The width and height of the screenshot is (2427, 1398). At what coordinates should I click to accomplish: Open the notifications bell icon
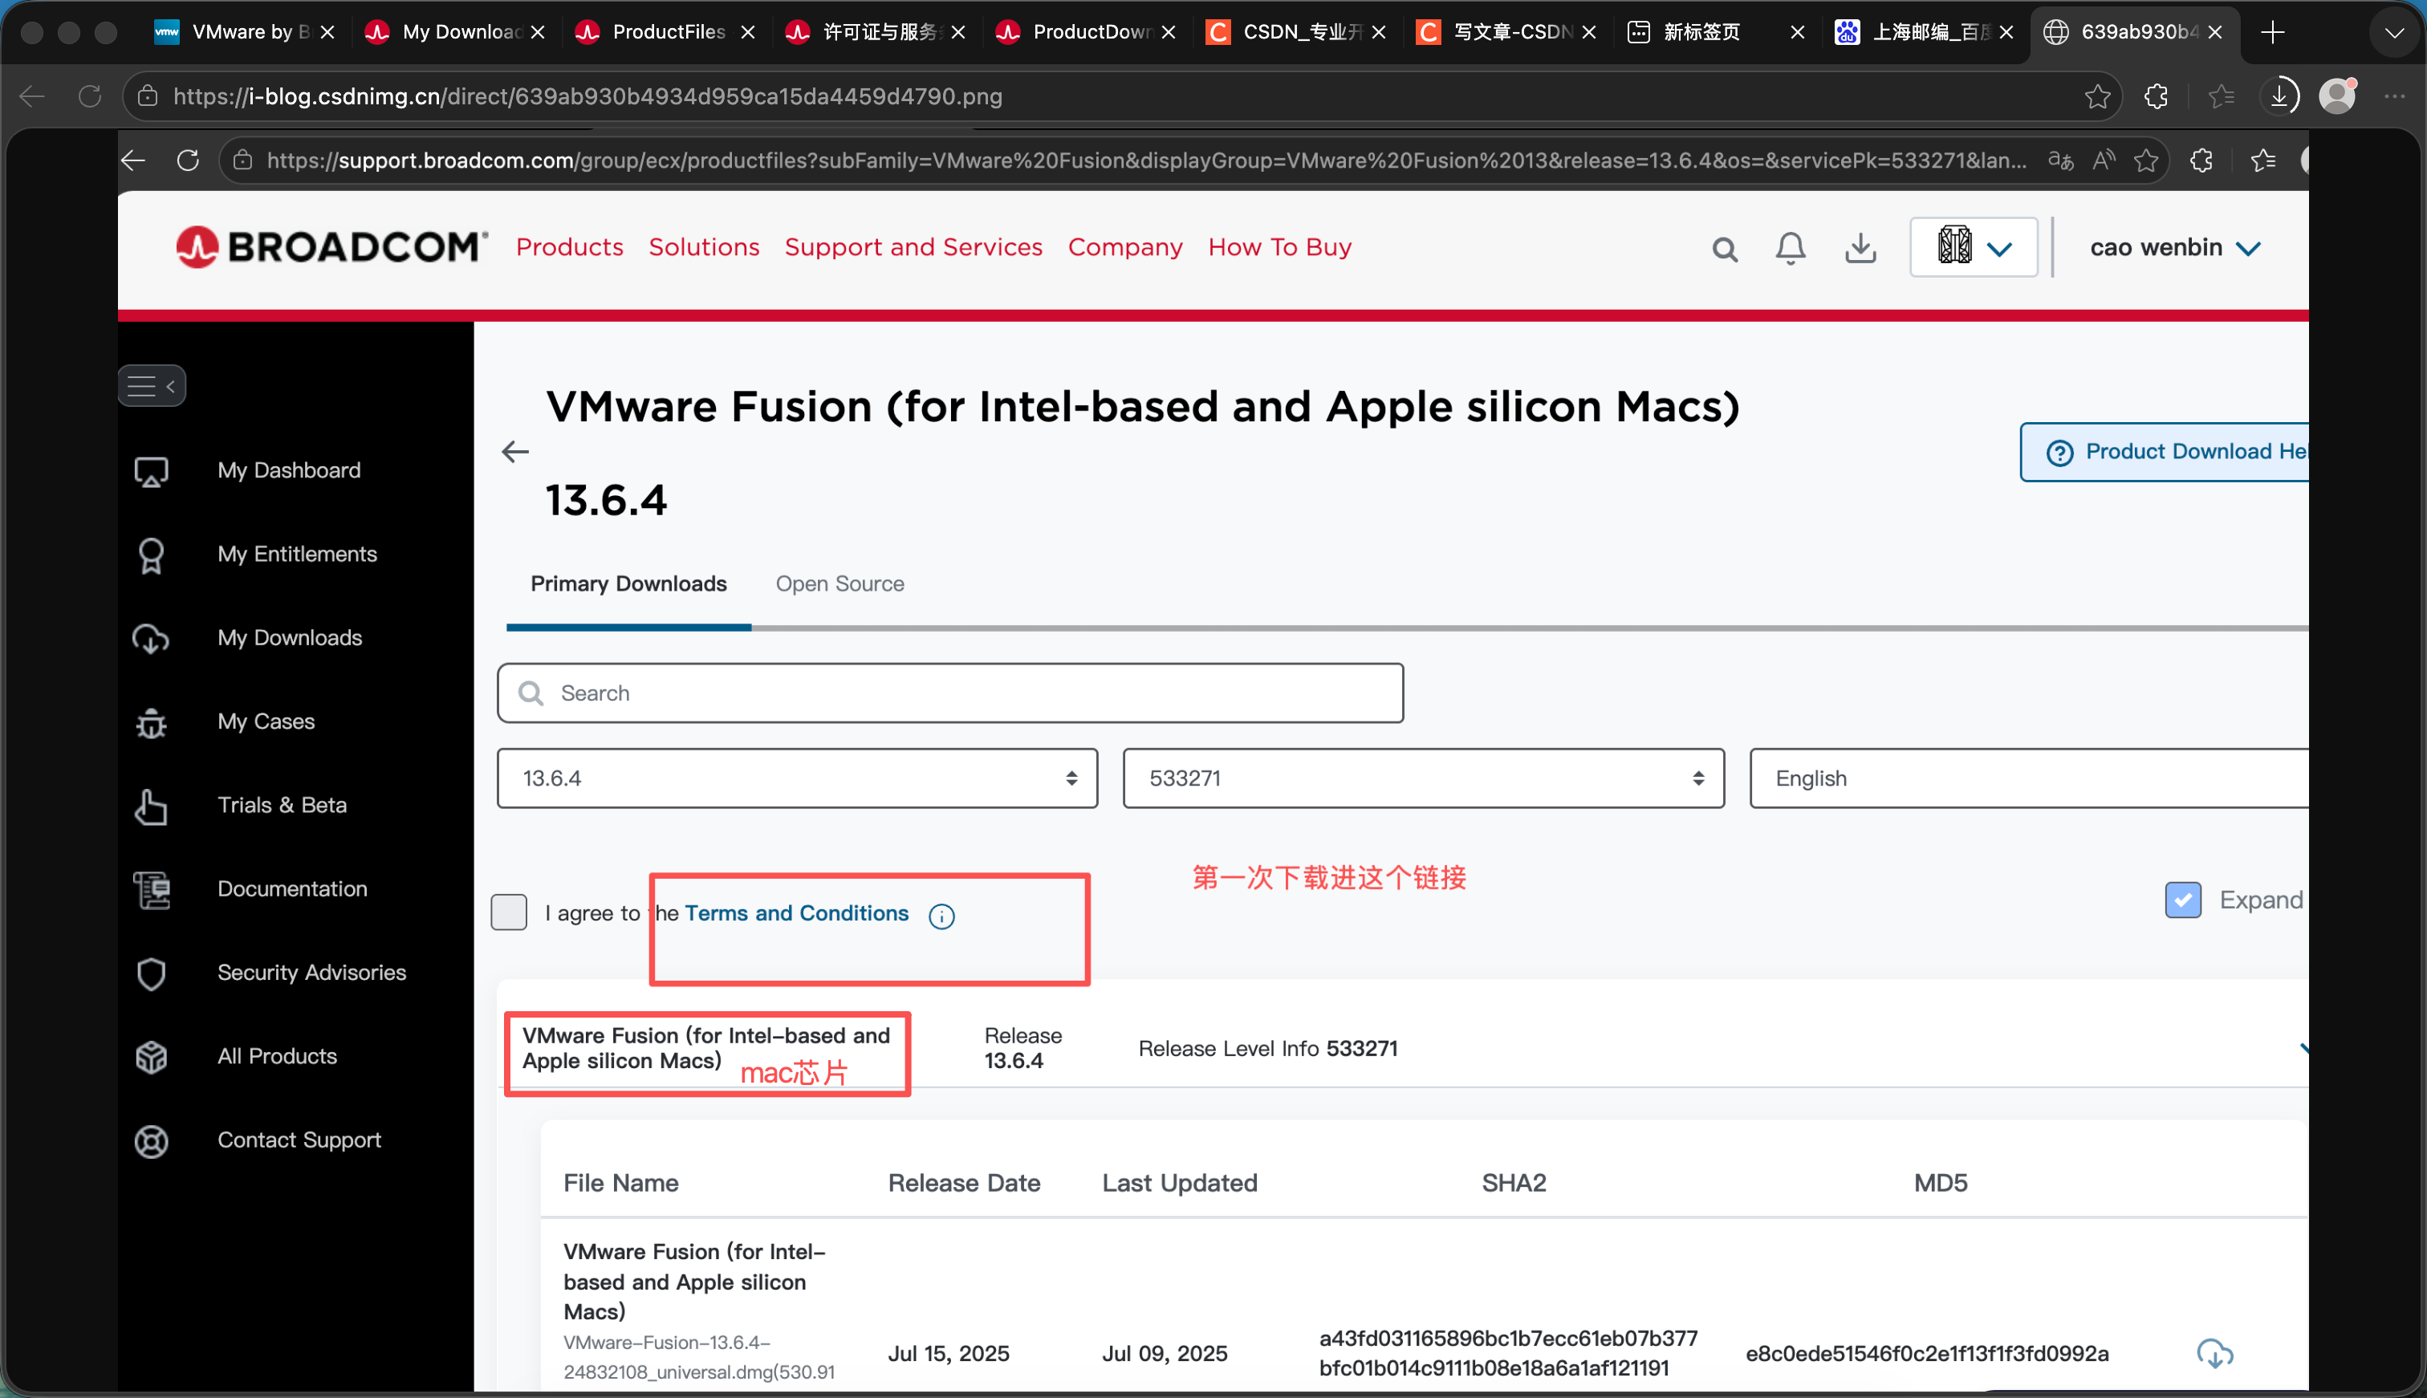[x=1790, y=249]
